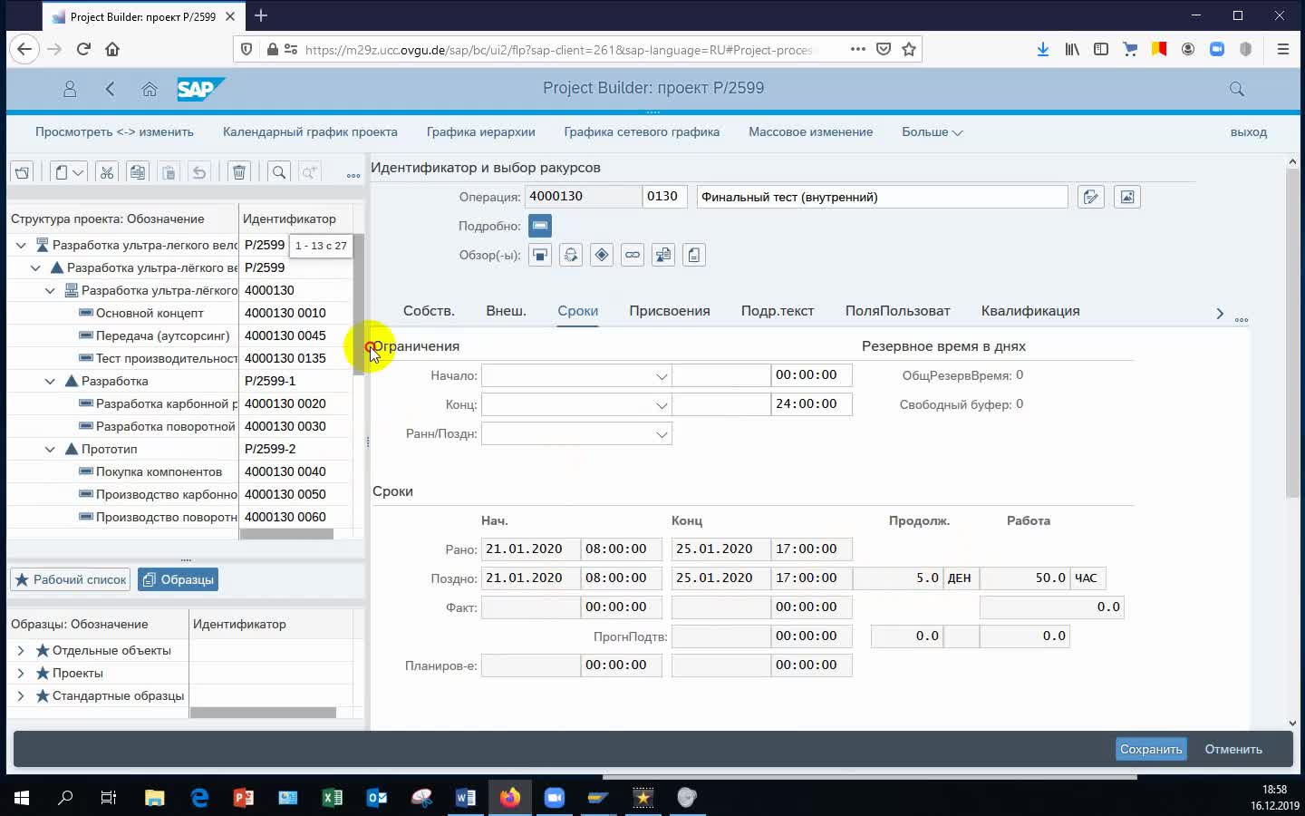Switch to the Внеш. tab

[506, 311]
